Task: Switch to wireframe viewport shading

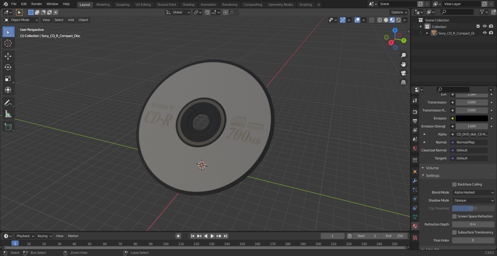Action: (379, 20)
